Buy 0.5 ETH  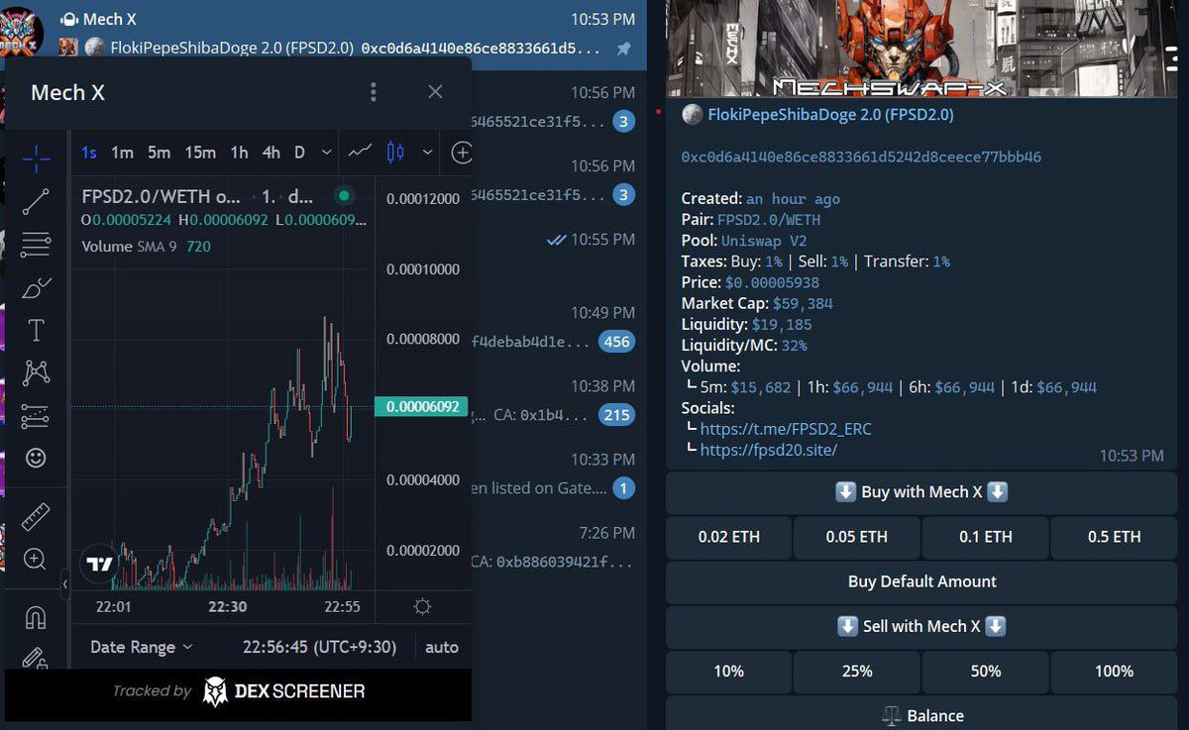1115,537
